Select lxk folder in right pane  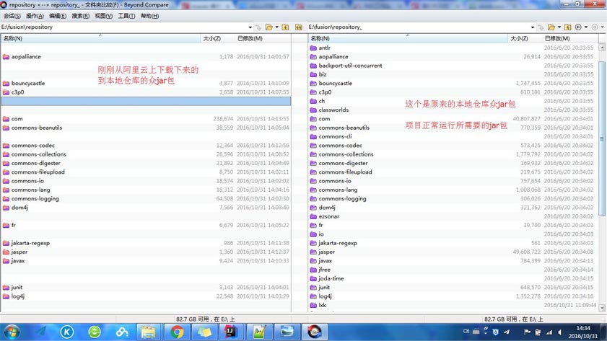[x=323, y=305]
